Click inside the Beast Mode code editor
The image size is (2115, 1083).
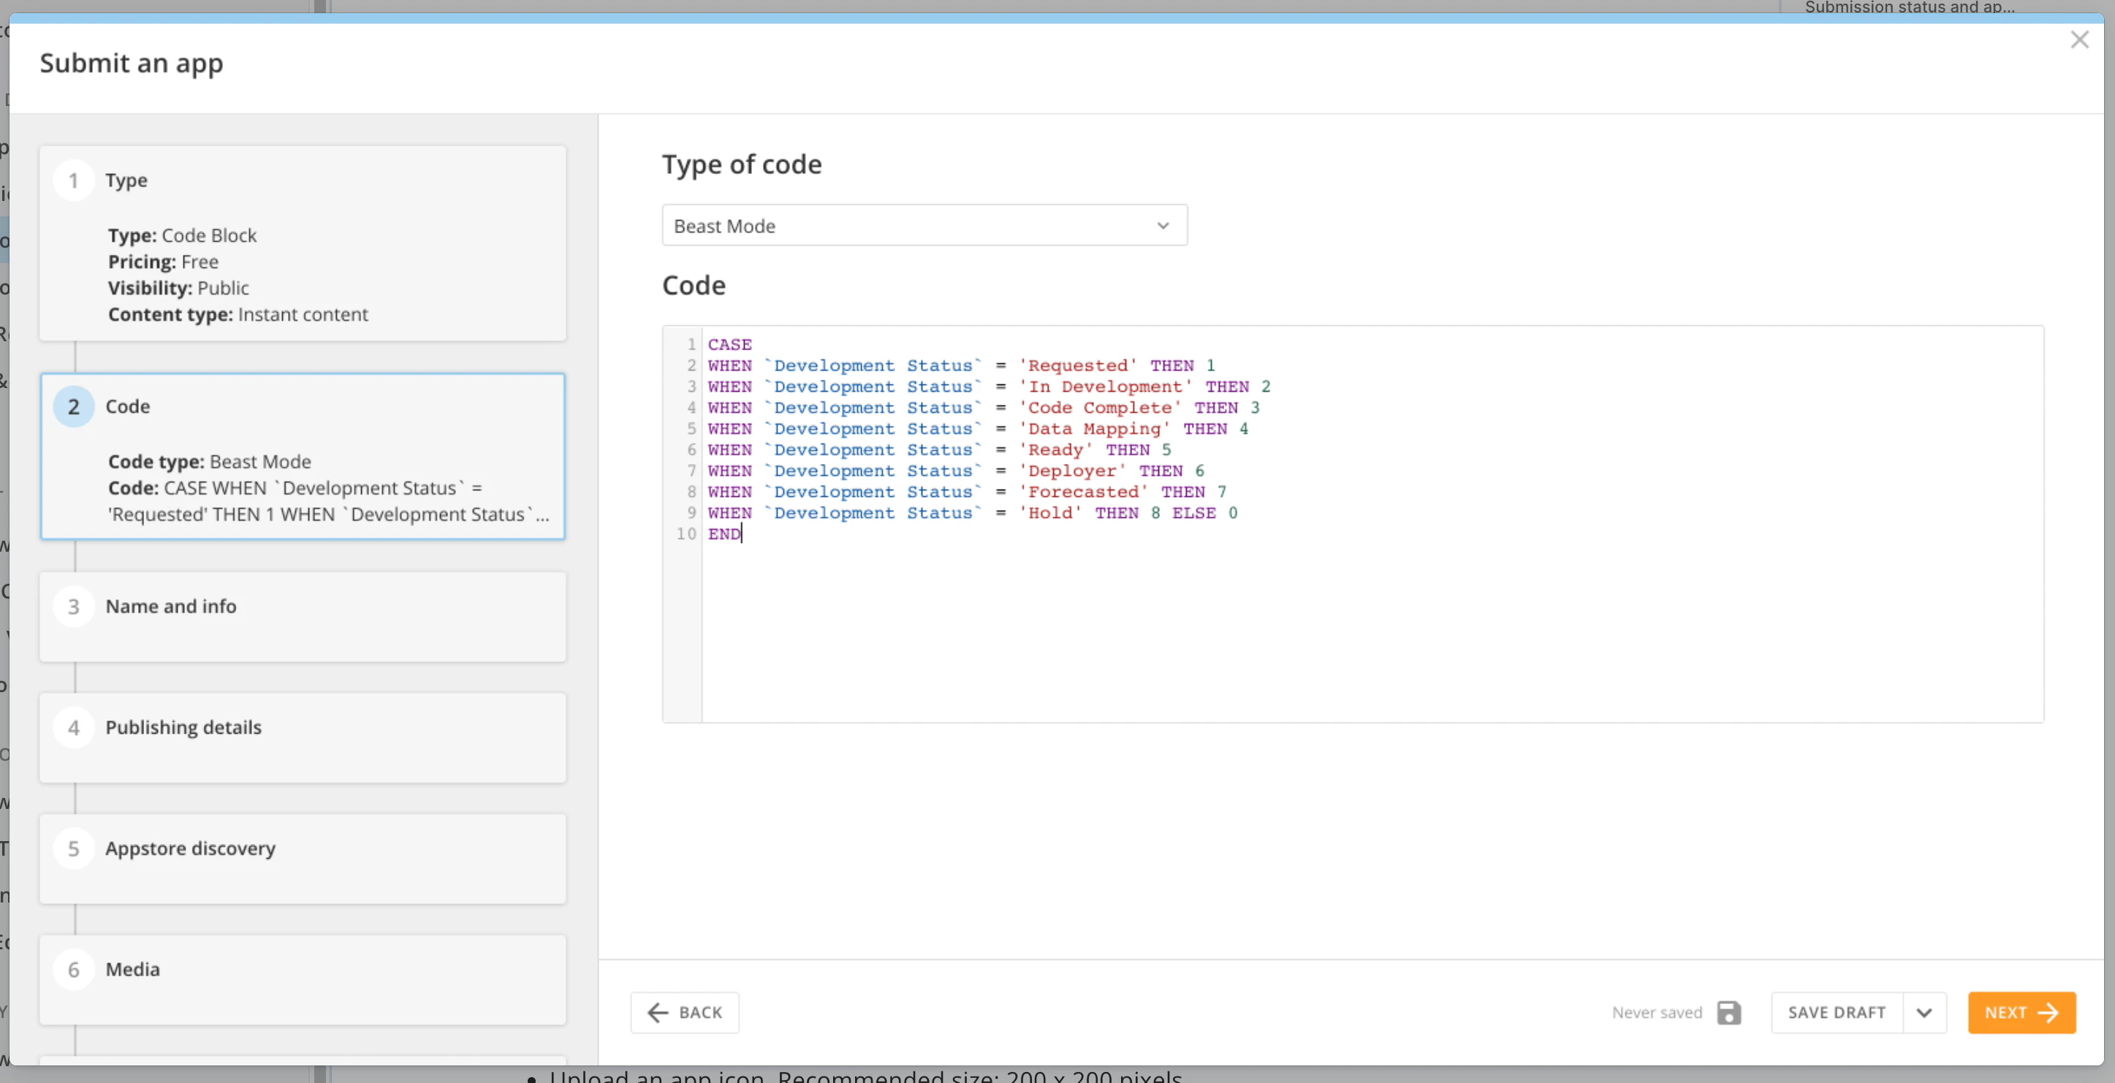1353,524
